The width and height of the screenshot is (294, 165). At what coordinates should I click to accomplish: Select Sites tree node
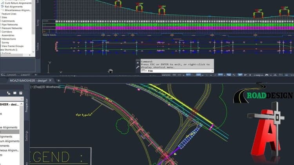pyautogui.click(x=4, y=17)
